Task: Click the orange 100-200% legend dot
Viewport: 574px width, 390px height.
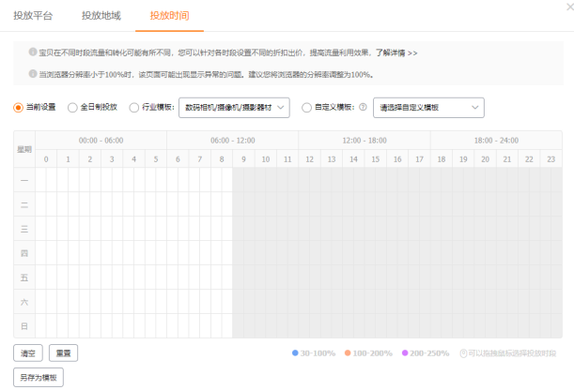Action: (348, 352)
